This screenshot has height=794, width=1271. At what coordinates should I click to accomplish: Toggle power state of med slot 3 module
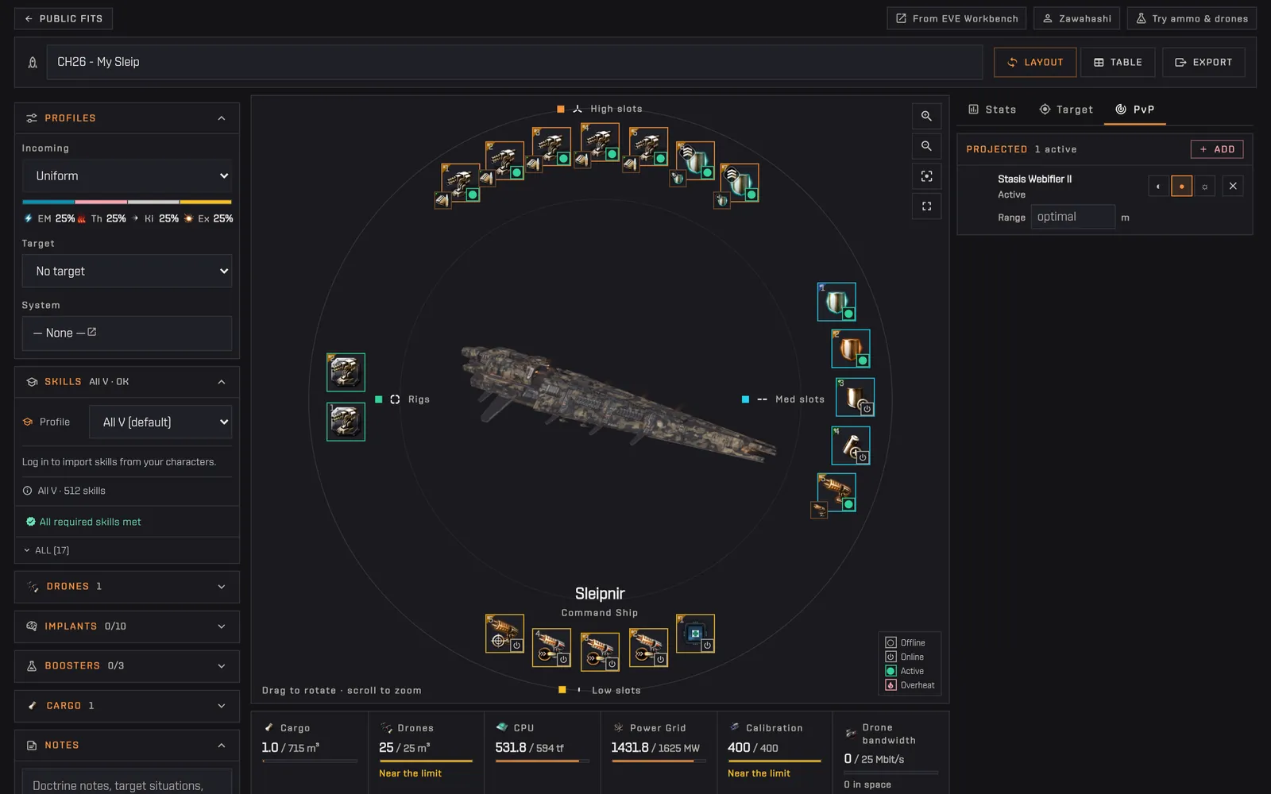click(867, 409)
